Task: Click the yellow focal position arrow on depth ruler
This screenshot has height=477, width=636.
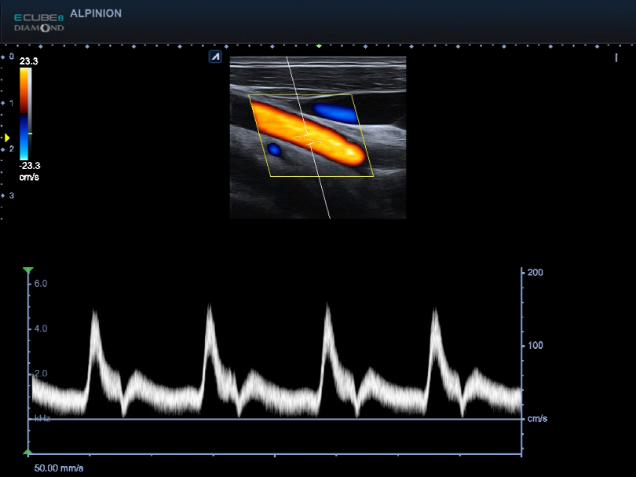Action: pos(6,136)
